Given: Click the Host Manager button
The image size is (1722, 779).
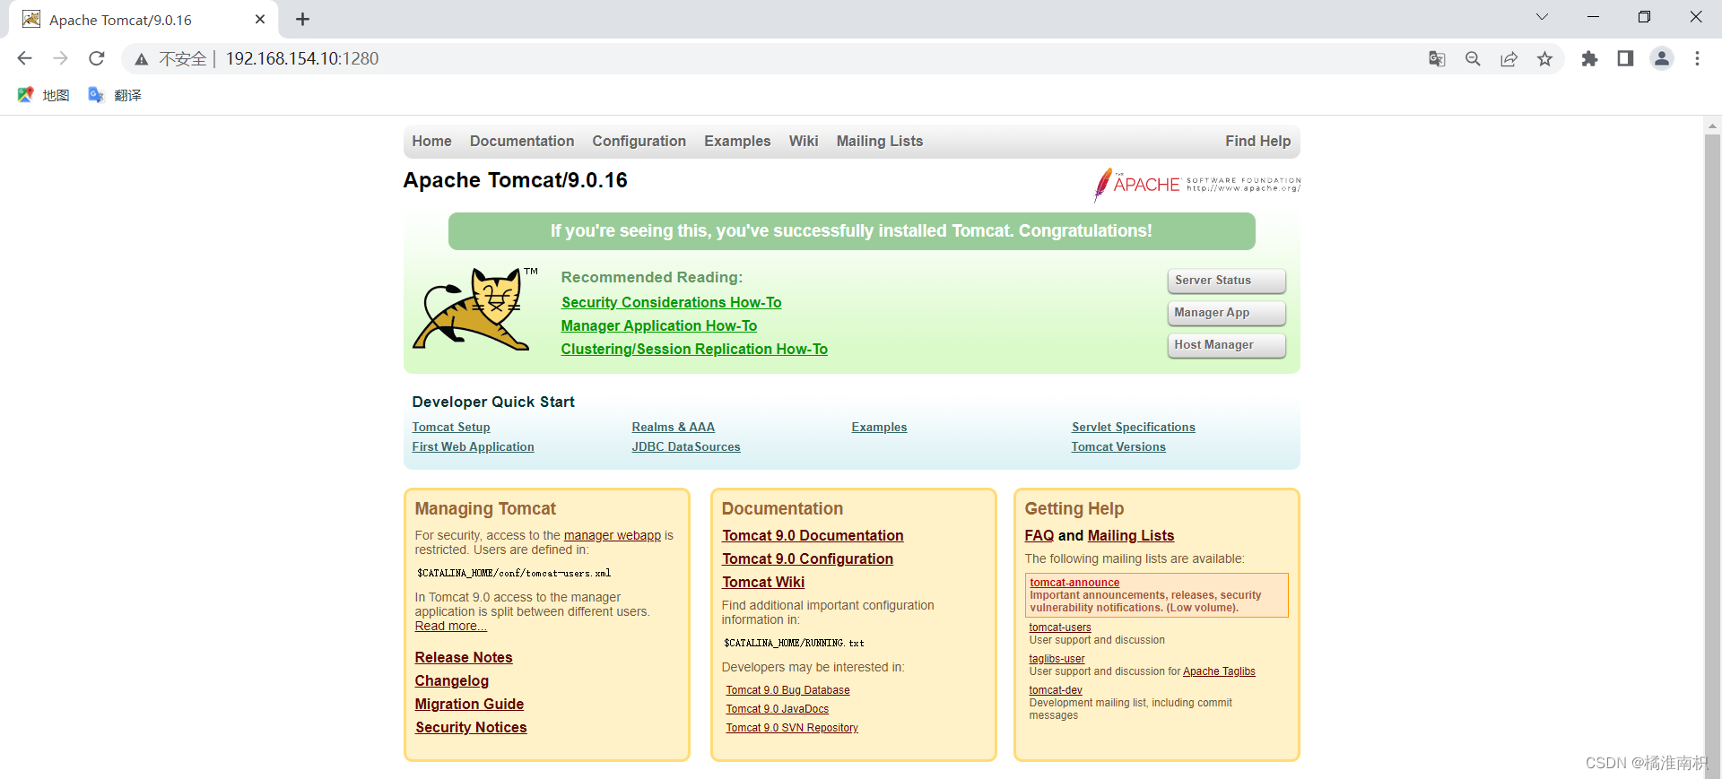Looking at the screenshot, I should (x=1226, y=345).
